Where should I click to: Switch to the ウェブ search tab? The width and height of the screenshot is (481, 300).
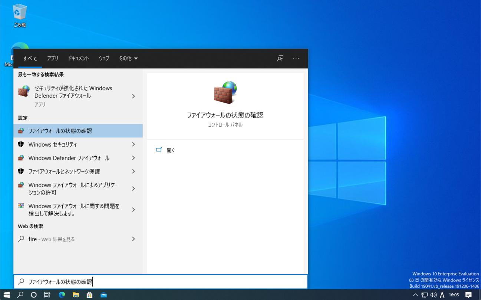[104, 59]
